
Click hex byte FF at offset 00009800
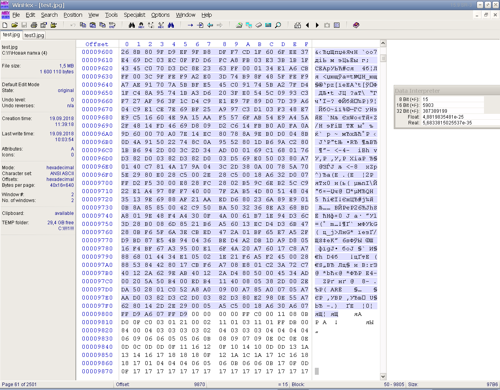(x=125, y=314)
